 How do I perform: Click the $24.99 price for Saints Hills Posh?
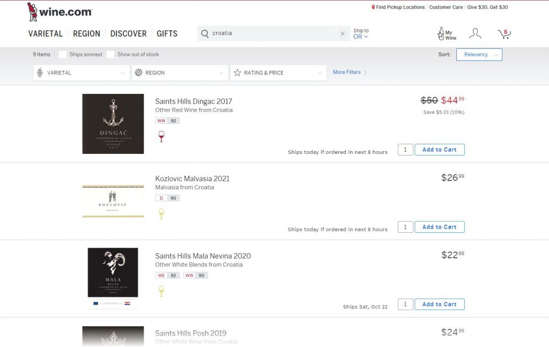coord(452,332)
